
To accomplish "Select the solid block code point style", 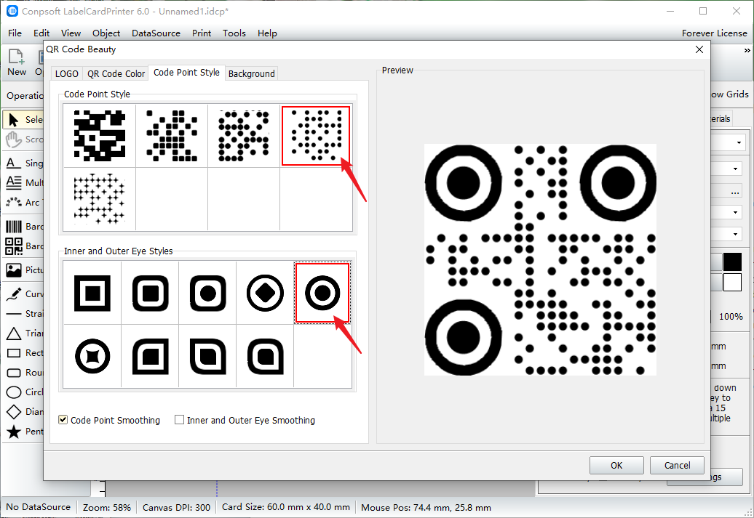I will coord(100,136).
